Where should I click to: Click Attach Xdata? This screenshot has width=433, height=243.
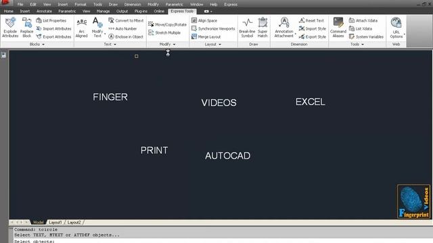[363, 21]
